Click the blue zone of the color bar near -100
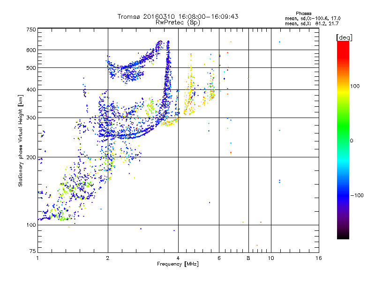Image resolution: width=375 pixels, height=281 pixels. [343, 195]
